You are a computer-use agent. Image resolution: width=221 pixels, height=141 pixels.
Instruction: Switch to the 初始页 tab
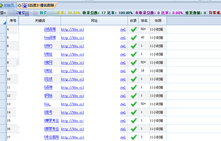[x=9, y=5]
